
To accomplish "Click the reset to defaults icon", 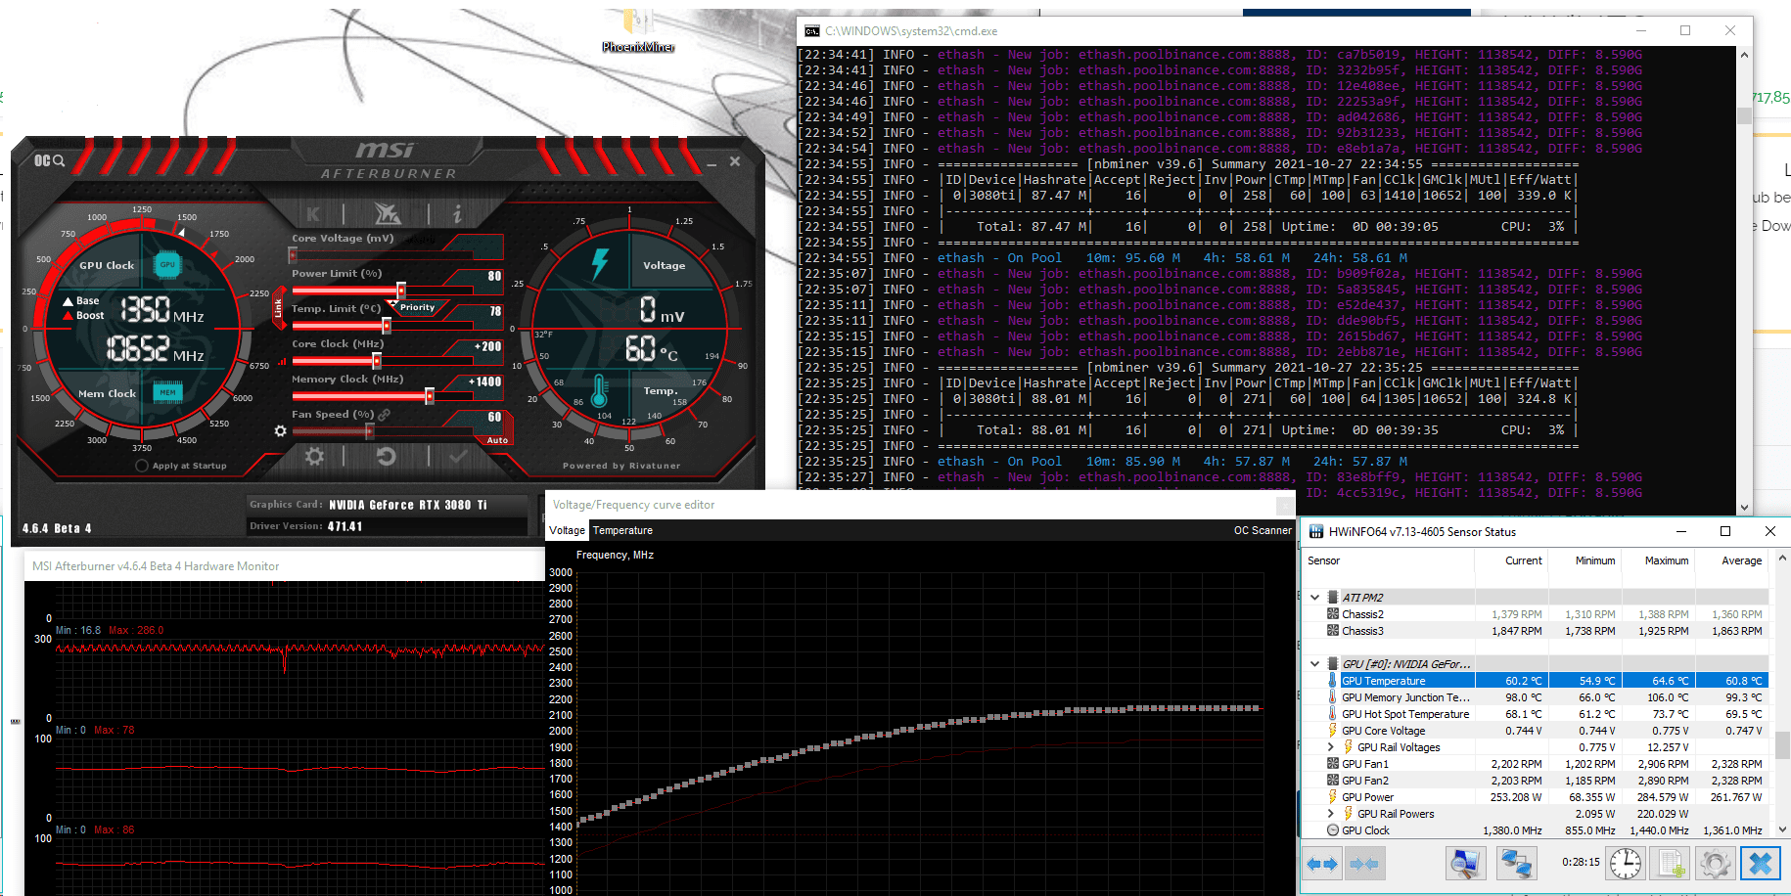I will [x=386, y=456].
